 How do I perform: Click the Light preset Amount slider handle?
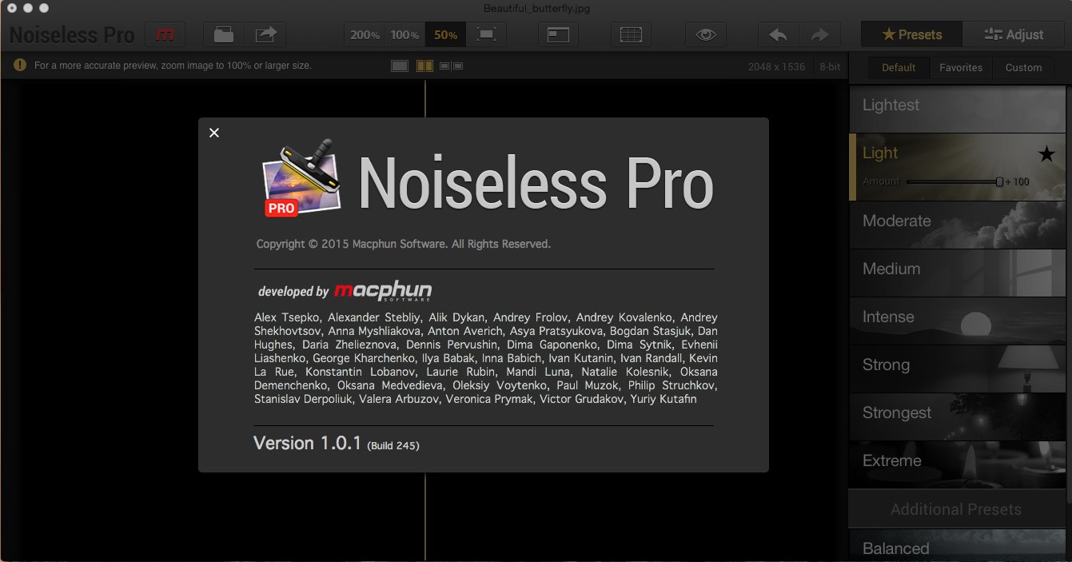pos(999,181)
